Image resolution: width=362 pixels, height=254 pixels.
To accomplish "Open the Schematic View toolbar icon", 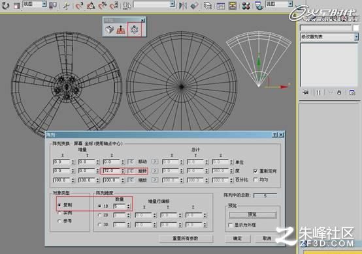I will click(233, 5).
